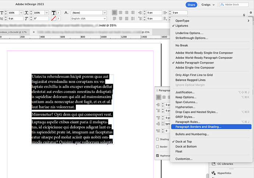Image resolution: width=254 pixels, height=178 pixels.
Task: Enable the Border checkbox
Action: [158, 147]
